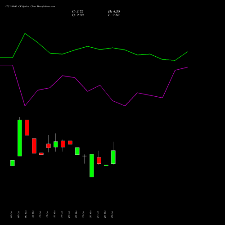225x225 pixels.
Task: Click the '06 Oct' date axis label
Action: coord(26,214)
